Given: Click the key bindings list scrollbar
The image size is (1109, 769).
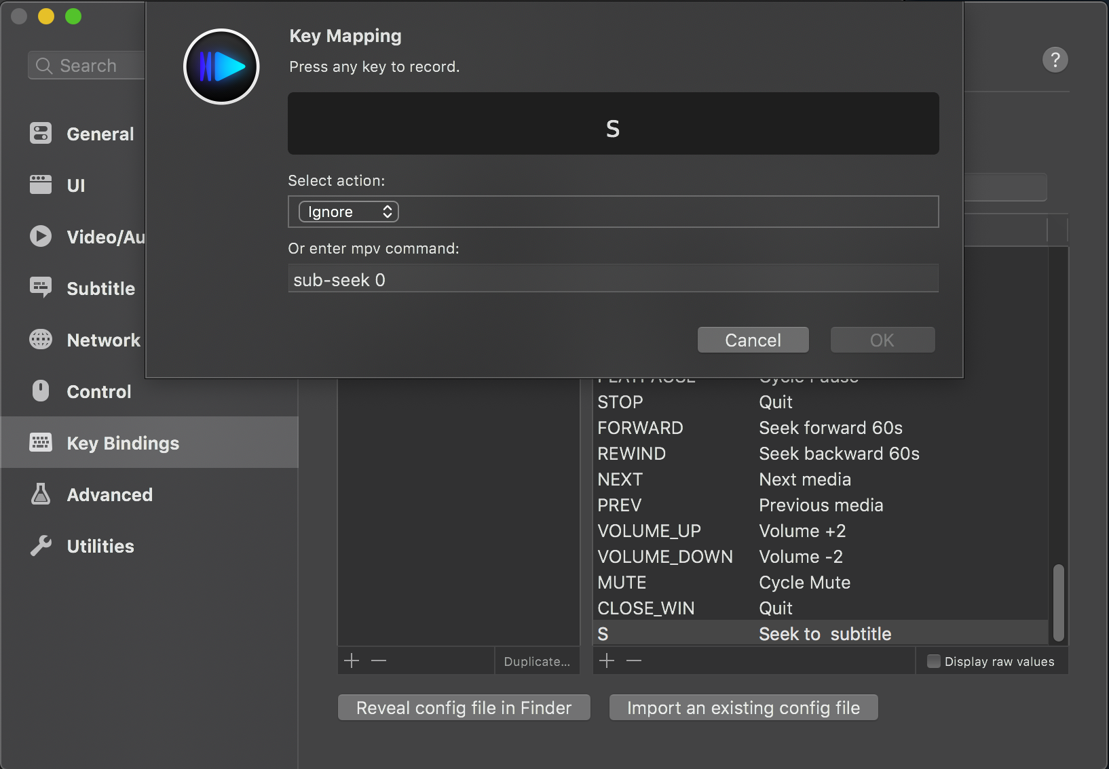Looking at the screenshot, I should pos(1058,602).
